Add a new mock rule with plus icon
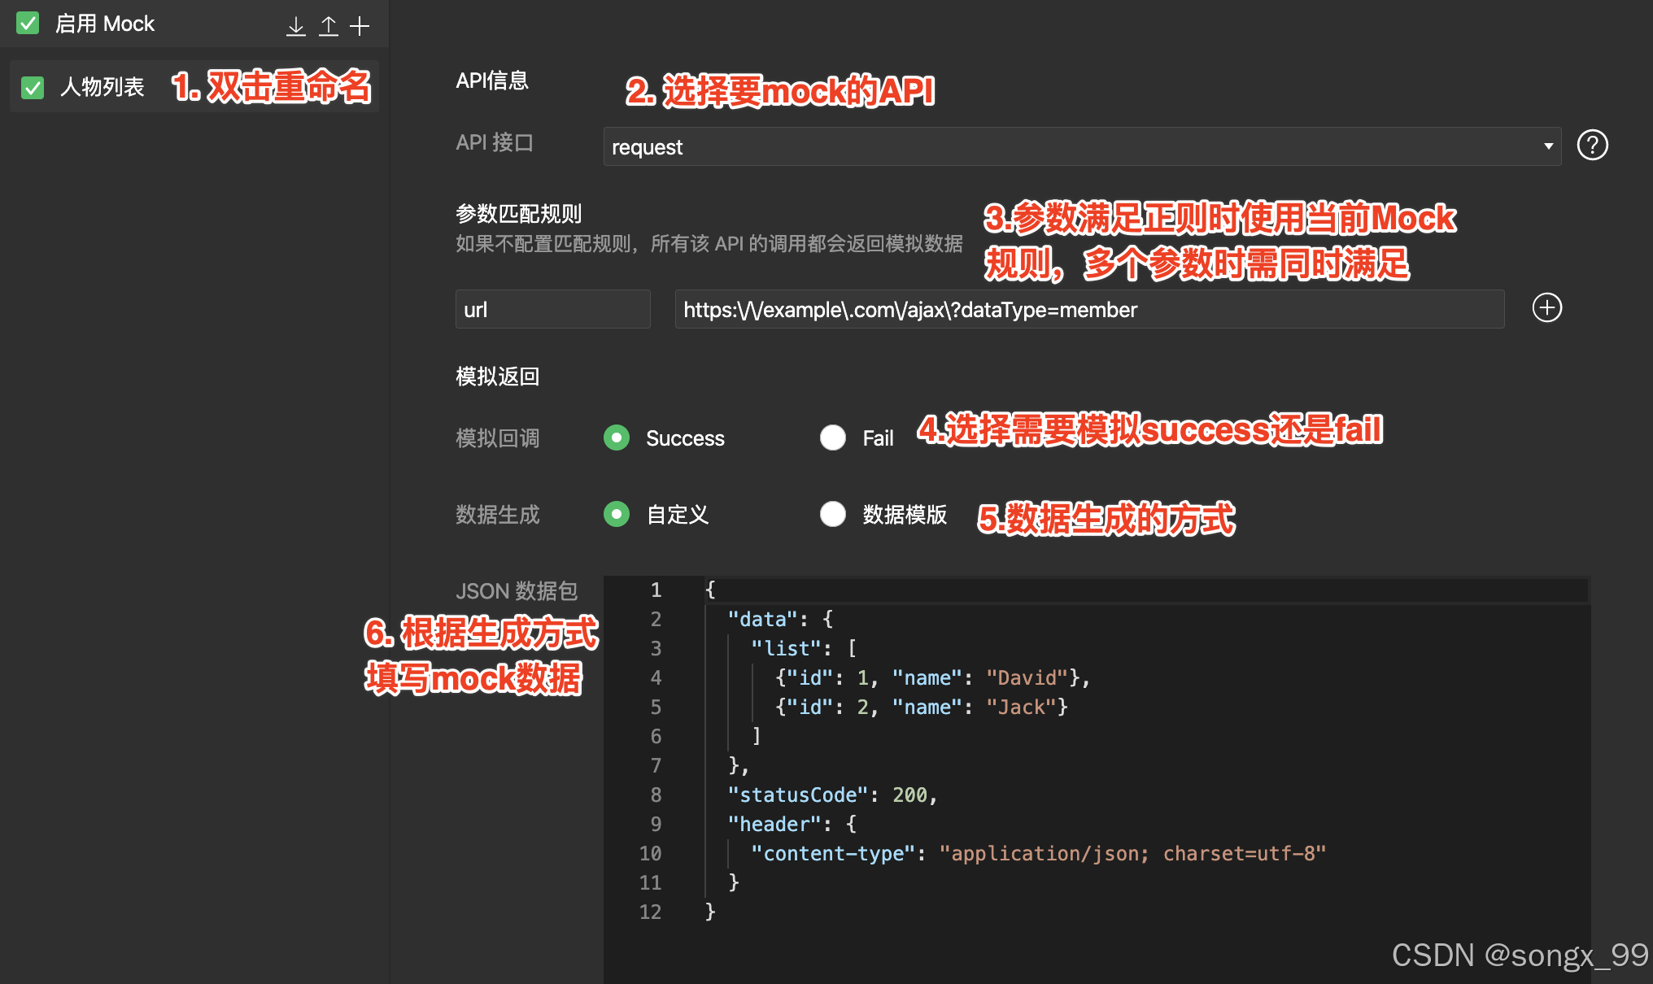 (360, 26)
